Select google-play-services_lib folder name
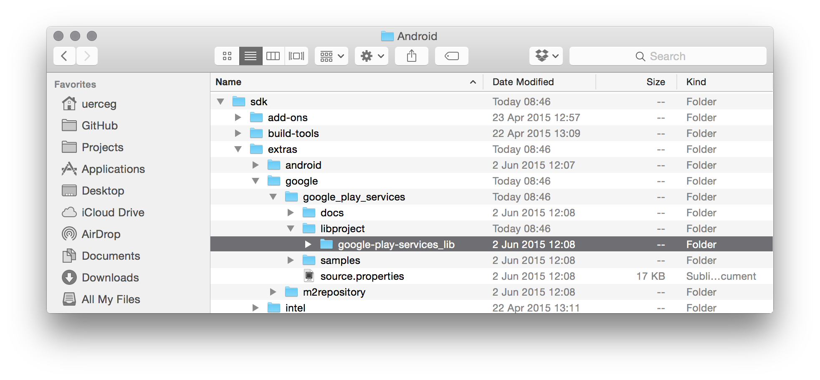The image size is (820, 380). (396, 244)
